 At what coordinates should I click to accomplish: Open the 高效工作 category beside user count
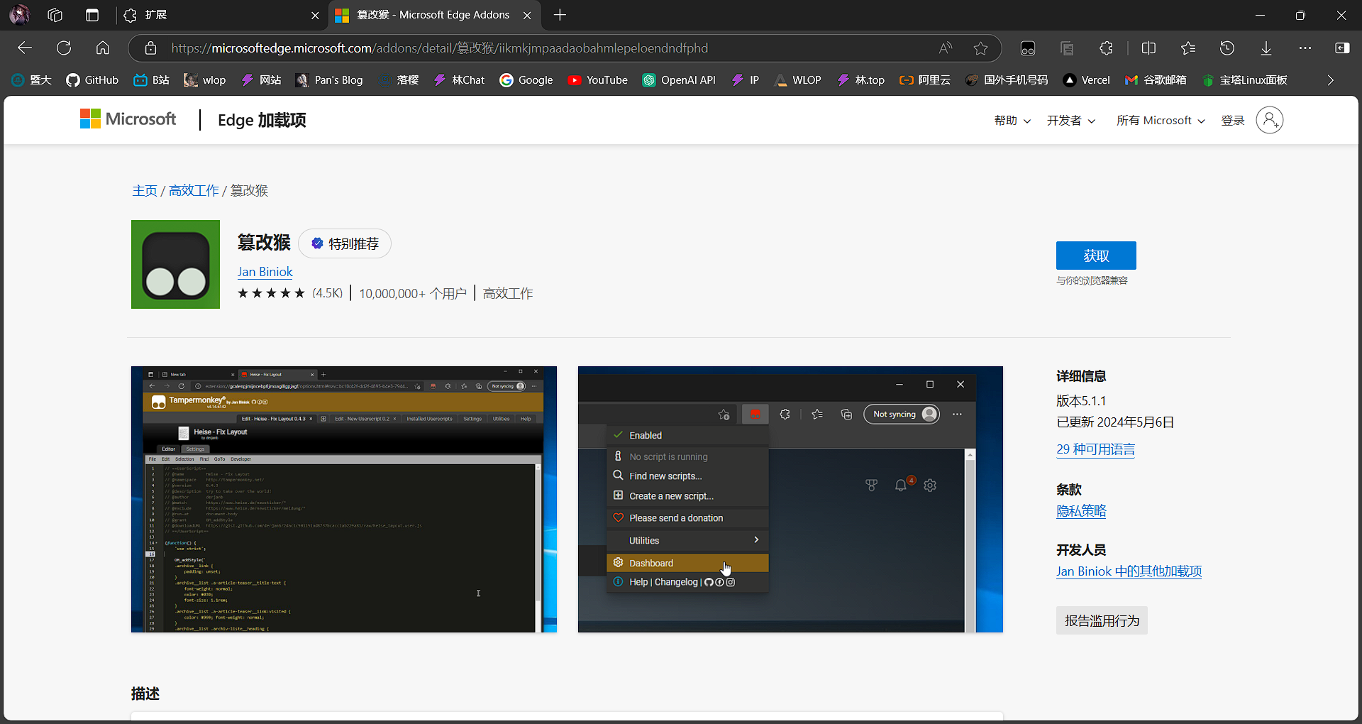(508, 293)
